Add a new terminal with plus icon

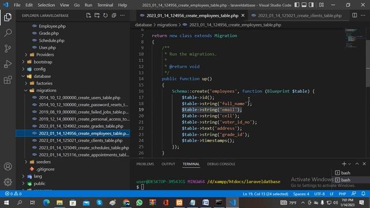(x=344, y=164)
